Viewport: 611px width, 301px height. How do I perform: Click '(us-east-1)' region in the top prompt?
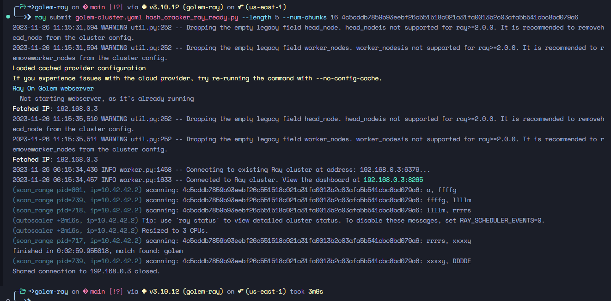[266, 7]
